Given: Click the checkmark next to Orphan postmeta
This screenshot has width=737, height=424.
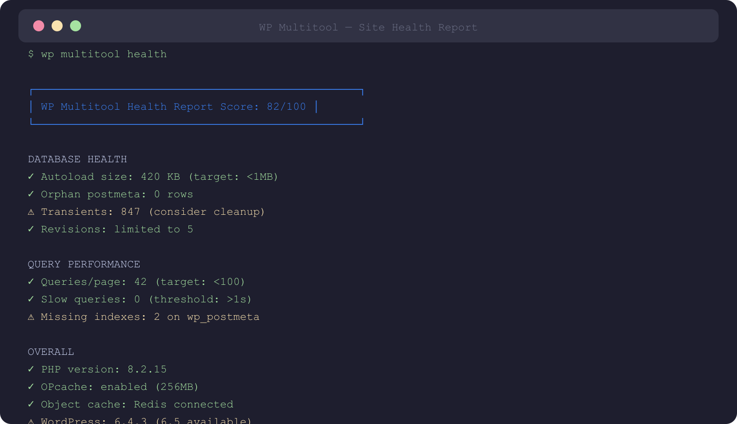Looking at the screenshot, I should point(31,194).
